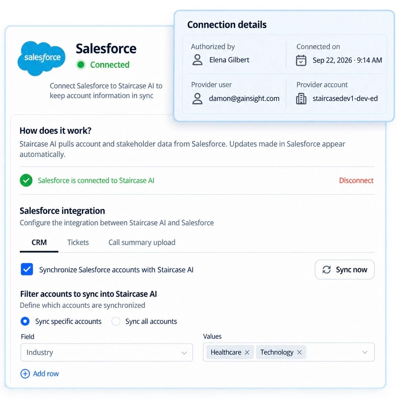This screenshot has height=399, width=400.
Task: Click the green checkmark connected icon
Action: tap(26, 180)
